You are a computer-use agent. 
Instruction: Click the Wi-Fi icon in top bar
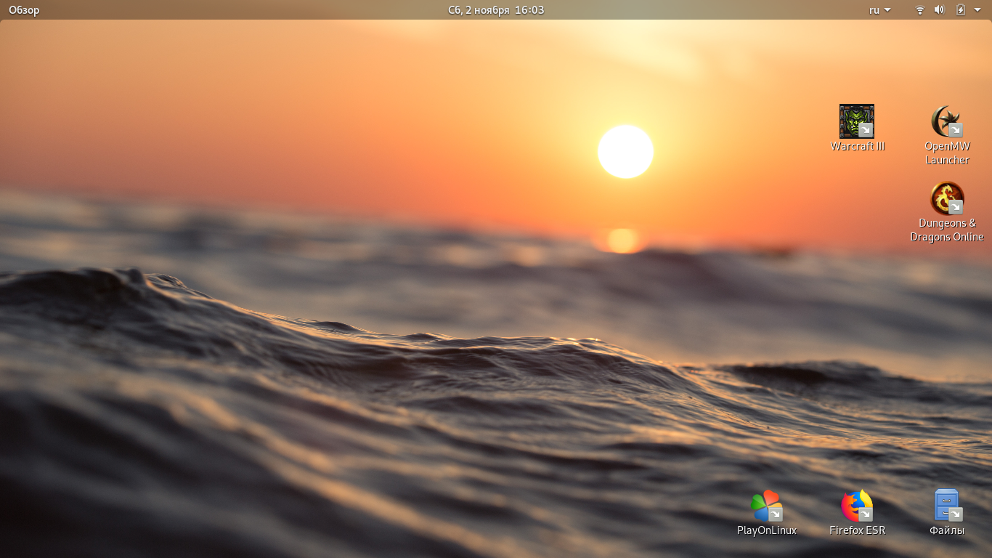(x=920, y=10)
